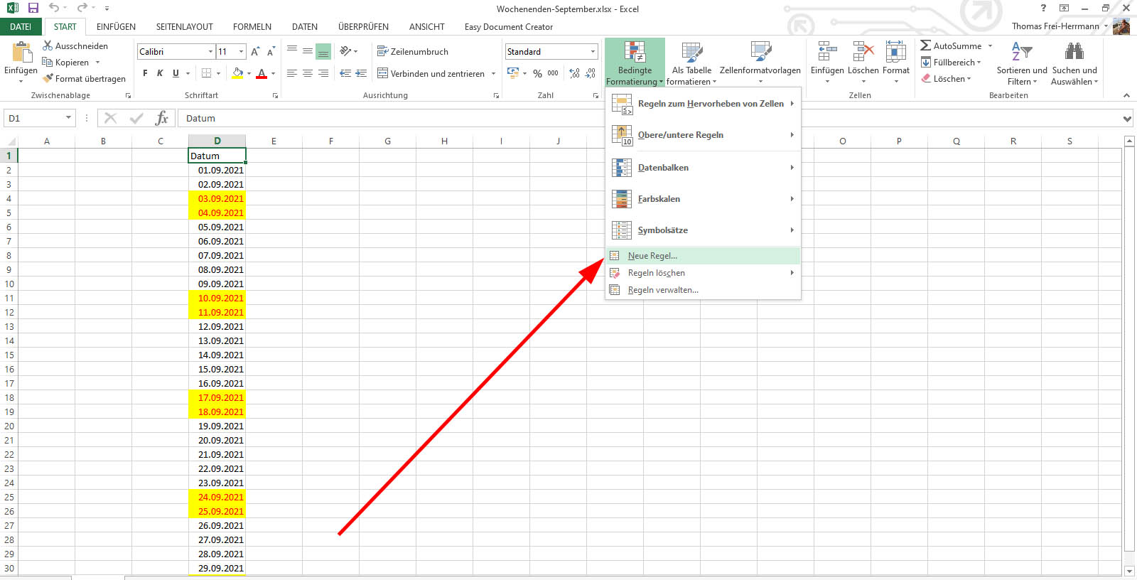Screen dimensions: 1137x580
Task: Toggle italic formatting with K button
Action: pos(160,73)
